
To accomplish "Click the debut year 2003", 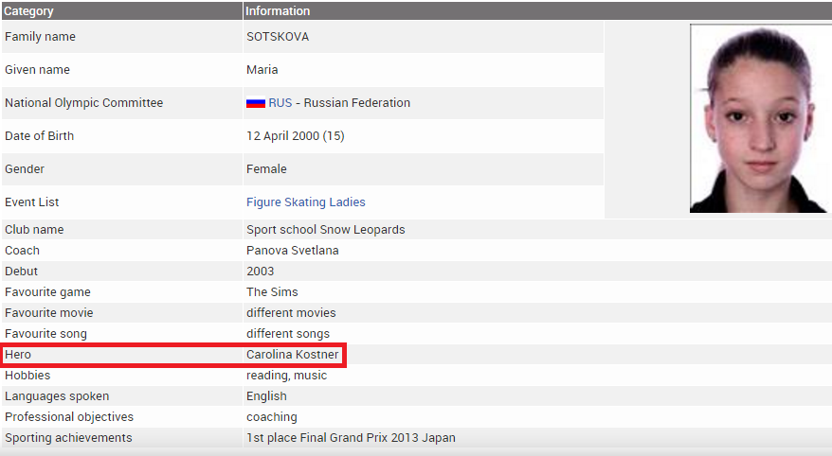I will coord(260,272).
